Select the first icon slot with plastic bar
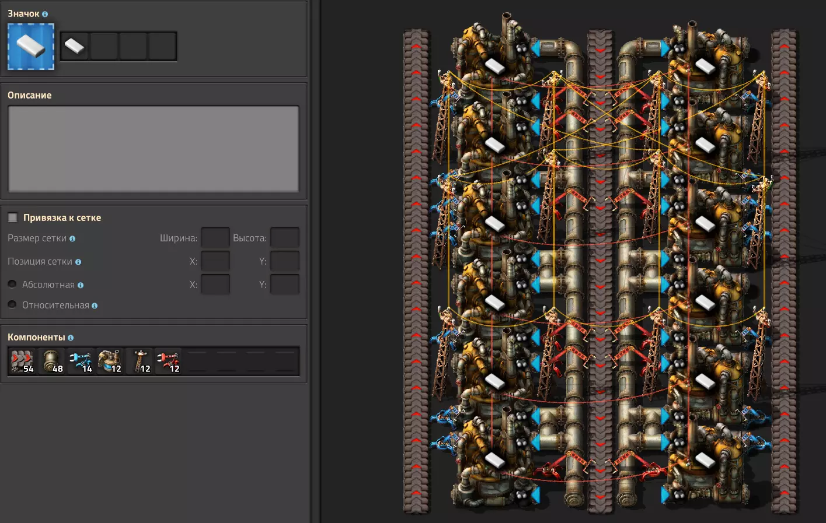 pyautogui.click(x=75, y=46)
